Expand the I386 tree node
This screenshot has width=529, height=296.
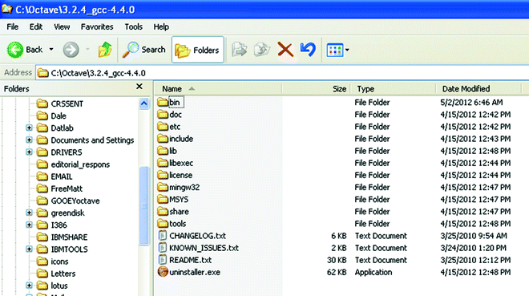click(29, 225)
